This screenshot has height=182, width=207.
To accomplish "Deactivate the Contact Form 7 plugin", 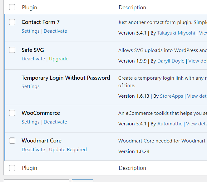I will click(55, 31).
